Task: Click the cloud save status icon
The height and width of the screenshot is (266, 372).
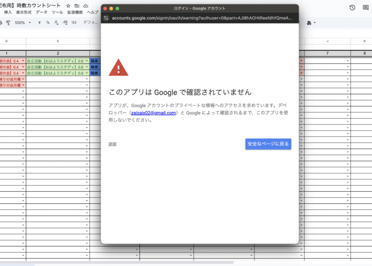Action: (86, 5)
